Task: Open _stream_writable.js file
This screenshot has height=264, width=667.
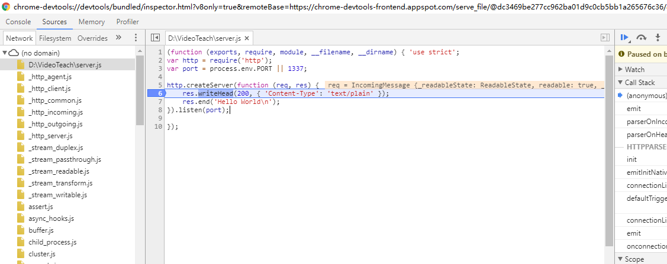Action: coord(57,195)
